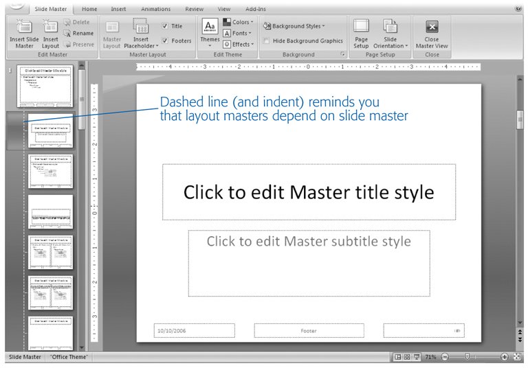
Task: Expand the Colors dropdown
Action: click(237, 23)
